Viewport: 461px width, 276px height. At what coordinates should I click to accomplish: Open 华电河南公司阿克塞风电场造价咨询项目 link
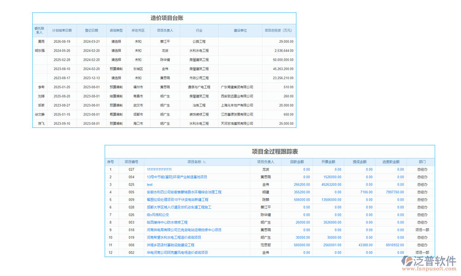coord(177,253)
